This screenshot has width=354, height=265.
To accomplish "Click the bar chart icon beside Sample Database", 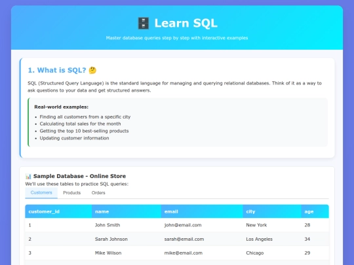I will coord(28,176).
